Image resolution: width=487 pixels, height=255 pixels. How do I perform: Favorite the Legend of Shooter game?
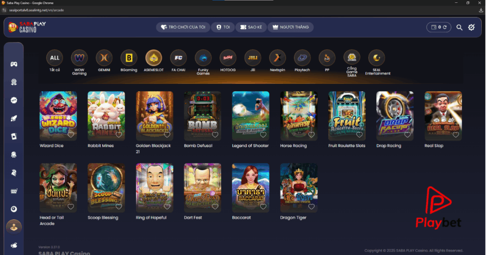pyautogui.click(x=263, y=135)
